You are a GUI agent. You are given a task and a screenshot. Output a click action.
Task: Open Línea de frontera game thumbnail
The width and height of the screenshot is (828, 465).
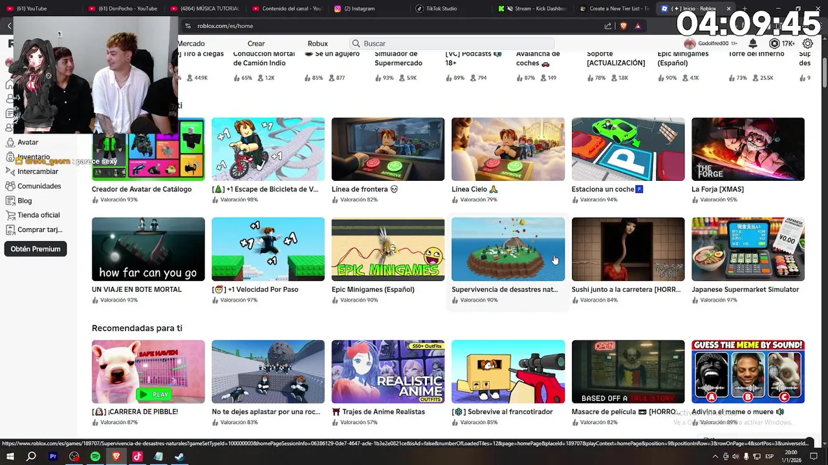388,149
